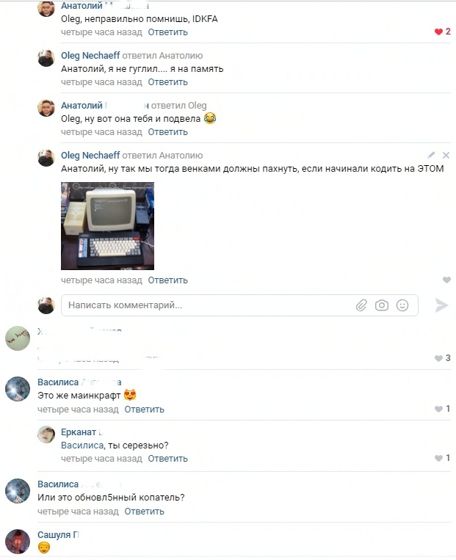Click Ответить under 'я не гуглил' comment
Screen dimensions: 456x560
[167, 82]
